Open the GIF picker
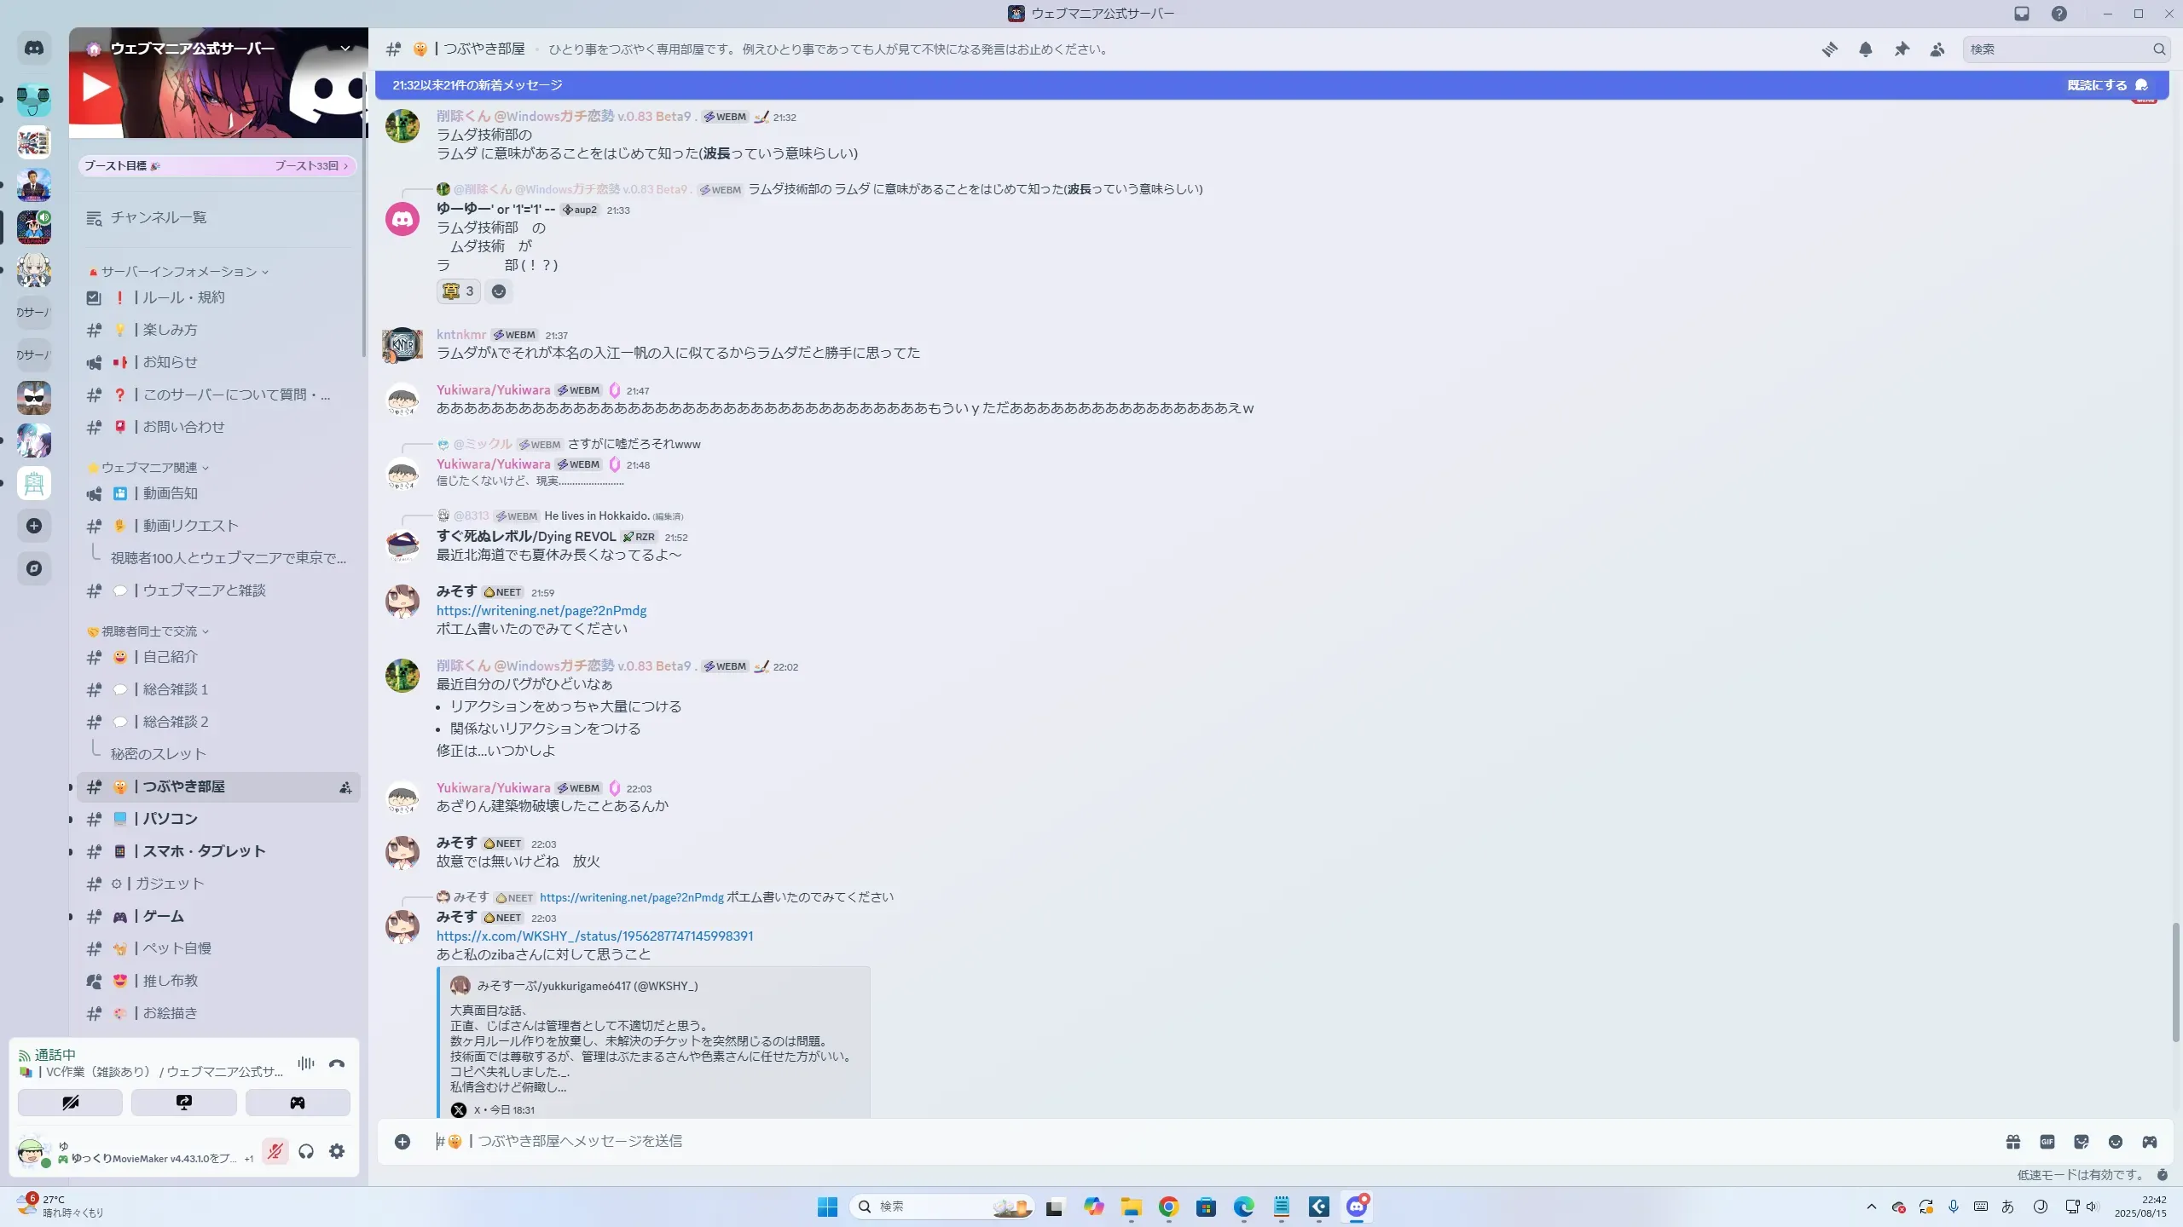 coord(2047,1142)
